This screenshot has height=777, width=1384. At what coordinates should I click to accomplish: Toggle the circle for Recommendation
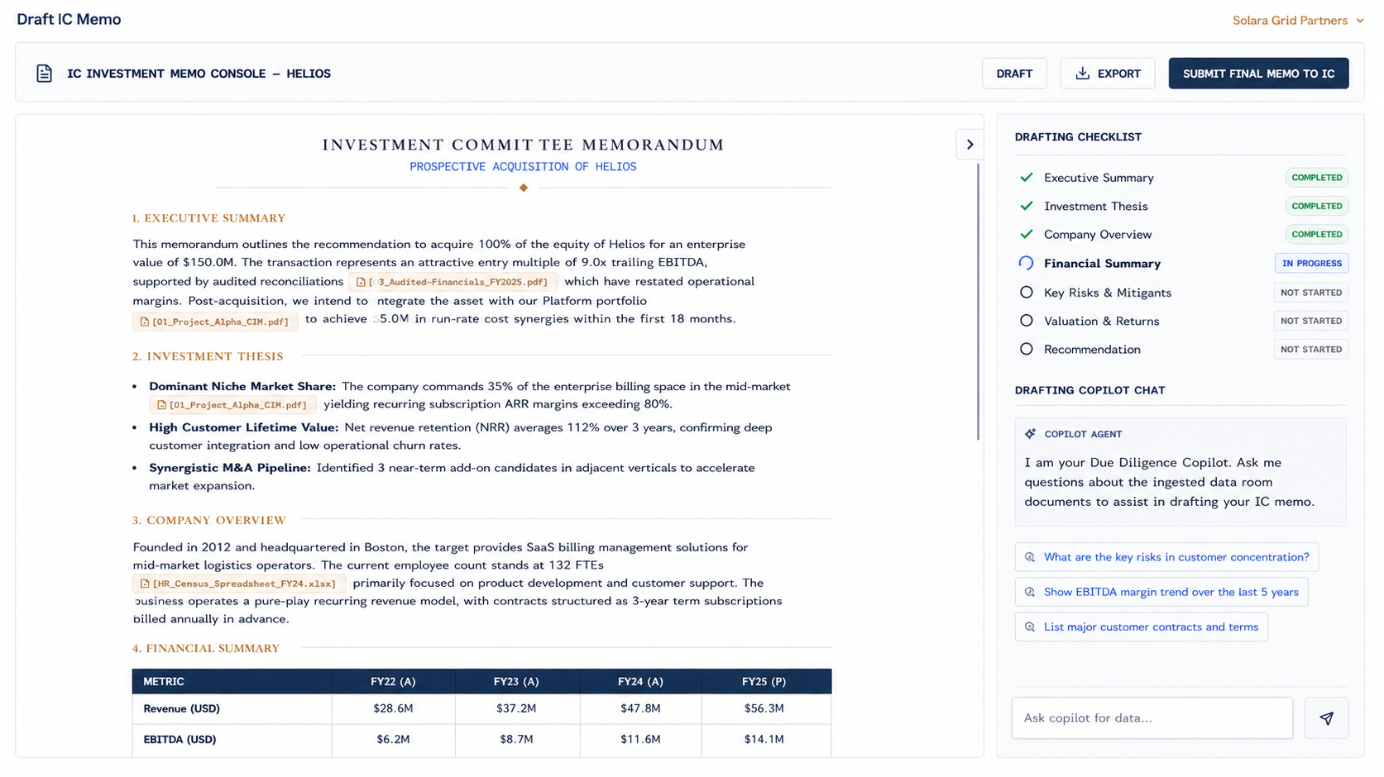(1027, 349)
